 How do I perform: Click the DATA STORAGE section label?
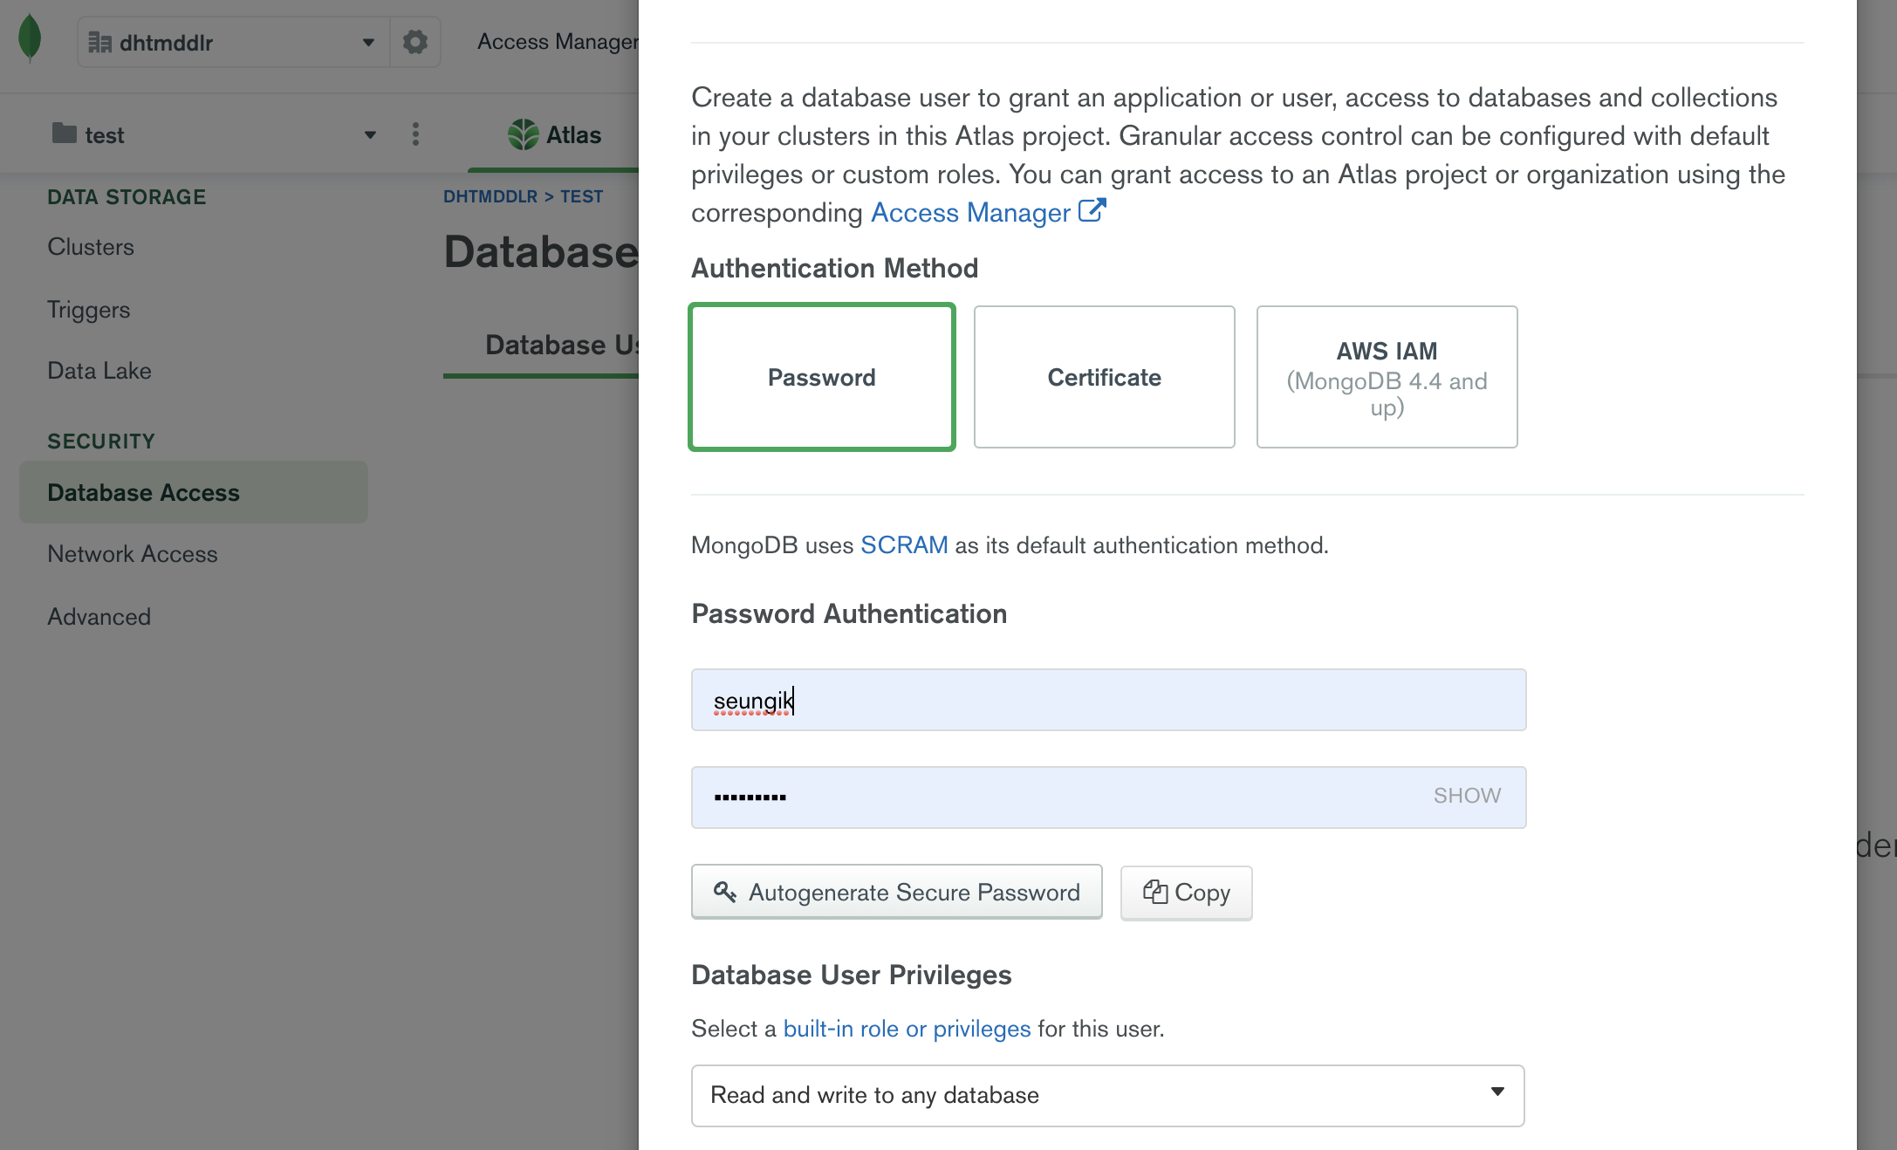[x=127, y=197]
